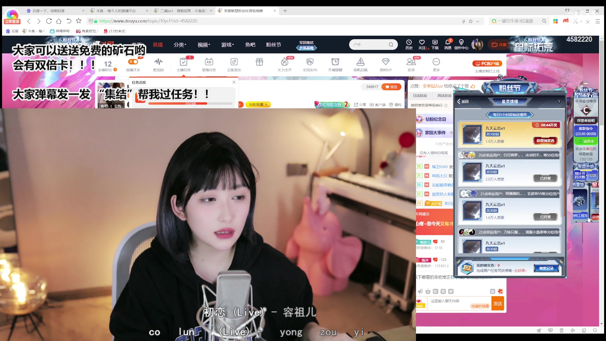606x341 pixels.
Task: Expand the address bar dropdown chevron
Action: click(x=478, y=21)
